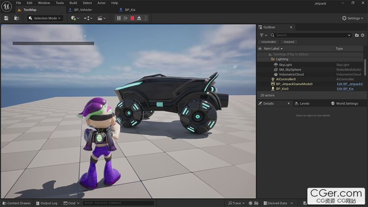Open the Outliner settings gear
368x207 pixels.
tap(363, 35)
